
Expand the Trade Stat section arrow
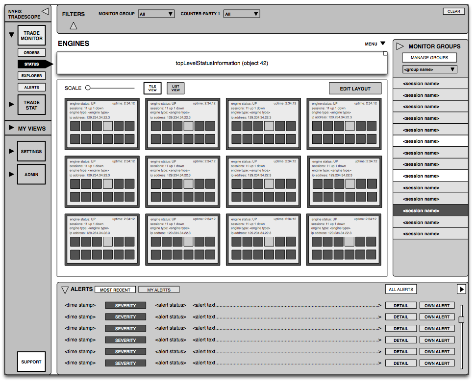(x=11, y=104)
